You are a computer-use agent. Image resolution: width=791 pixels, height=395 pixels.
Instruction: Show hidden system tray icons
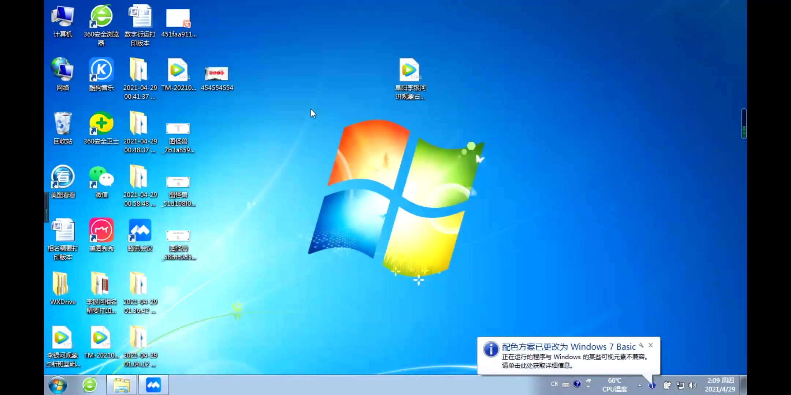[639, 385]
